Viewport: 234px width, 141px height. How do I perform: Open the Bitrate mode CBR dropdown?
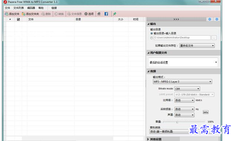click(x=187, y=88)
